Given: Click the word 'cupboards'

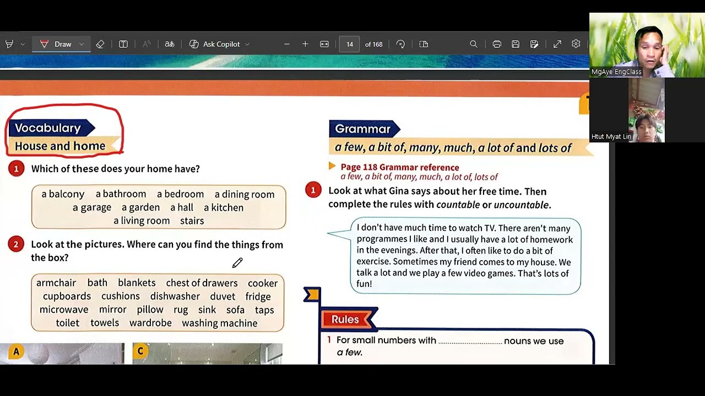Looking at the screenshot, I should coord(67,296).
